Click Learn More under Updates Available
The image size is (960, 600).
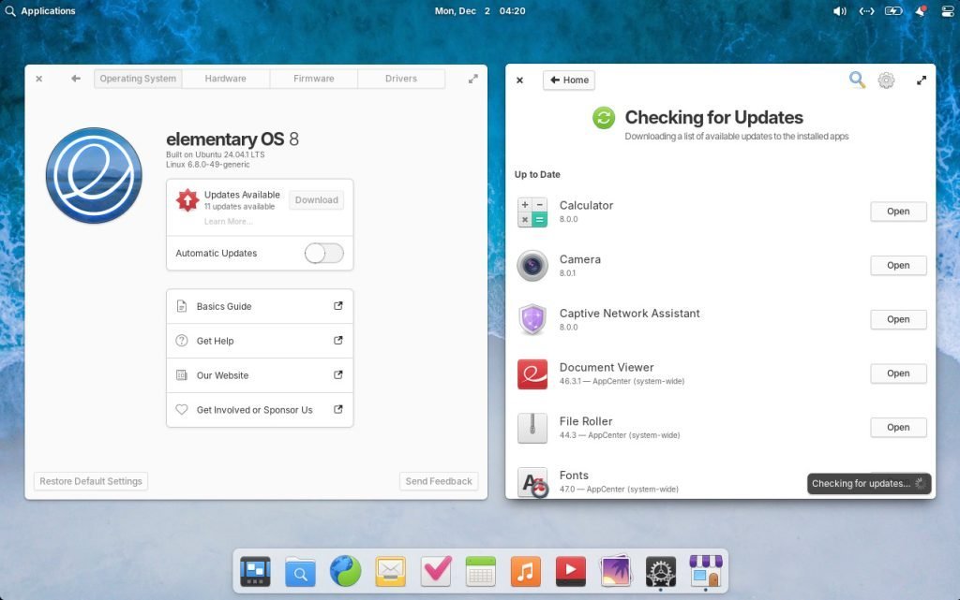click(x=228, y=222)
